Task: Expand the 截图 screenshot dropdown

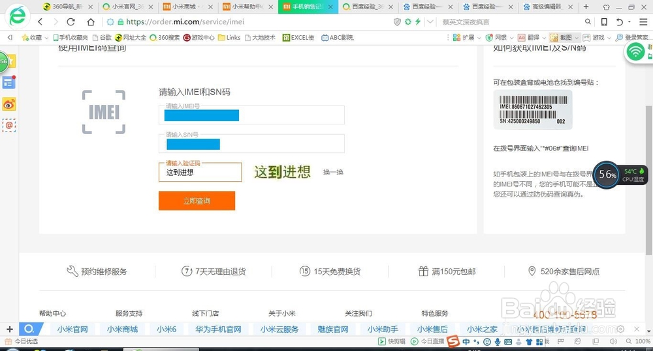Action: point(577,38)
